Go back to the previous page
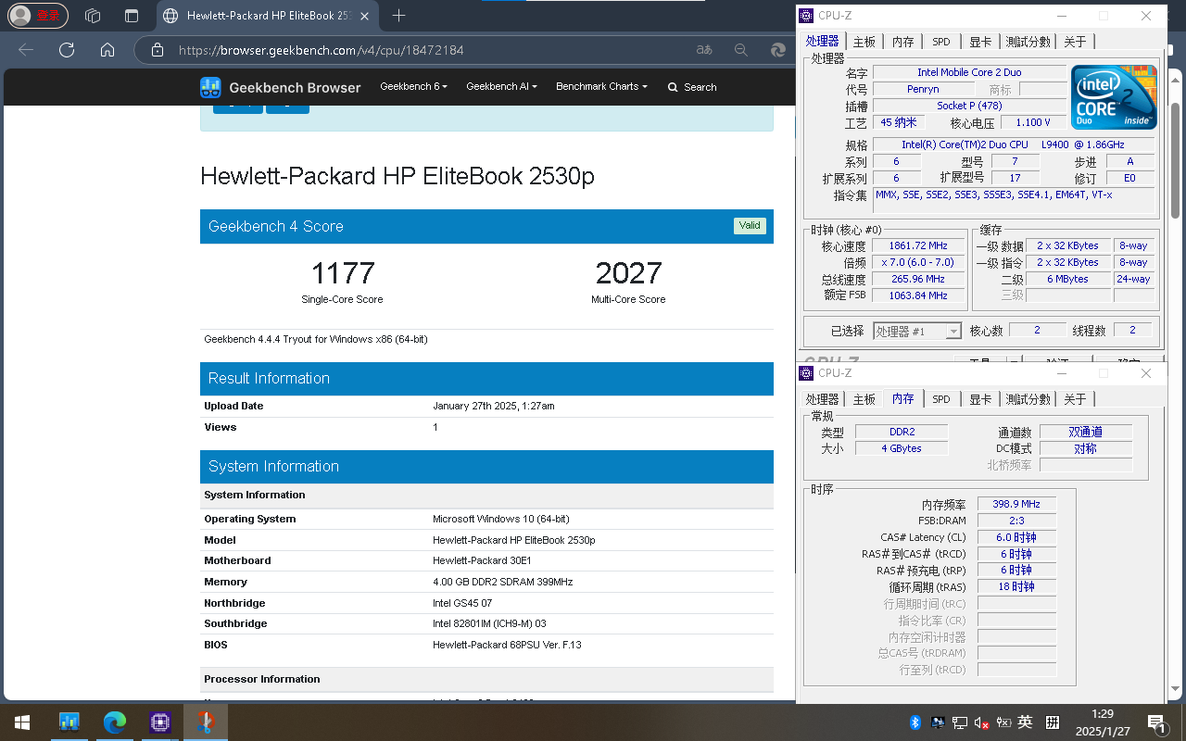The width and height of the screenshot is (1186, 741). (x=26, y=50)
